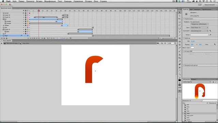Select the PolyStar tool
Viewport: 218px width, 123px height.
coord(180,45)
